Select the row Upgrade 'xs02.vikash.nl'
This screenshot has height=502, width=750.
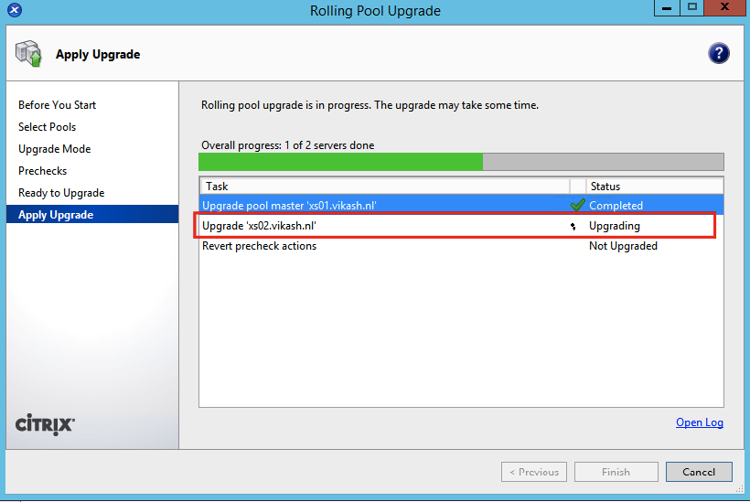point(462,226)
